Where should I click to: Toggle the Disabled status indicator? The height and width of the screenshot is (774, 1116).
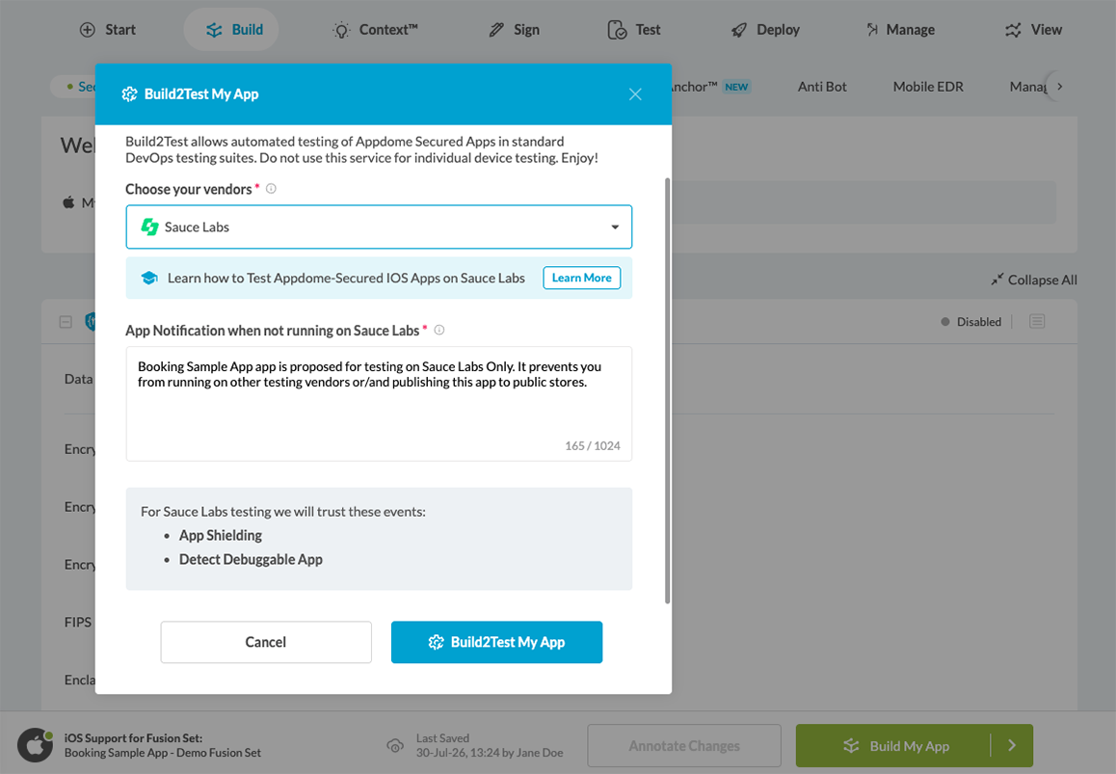pos(970,322)
